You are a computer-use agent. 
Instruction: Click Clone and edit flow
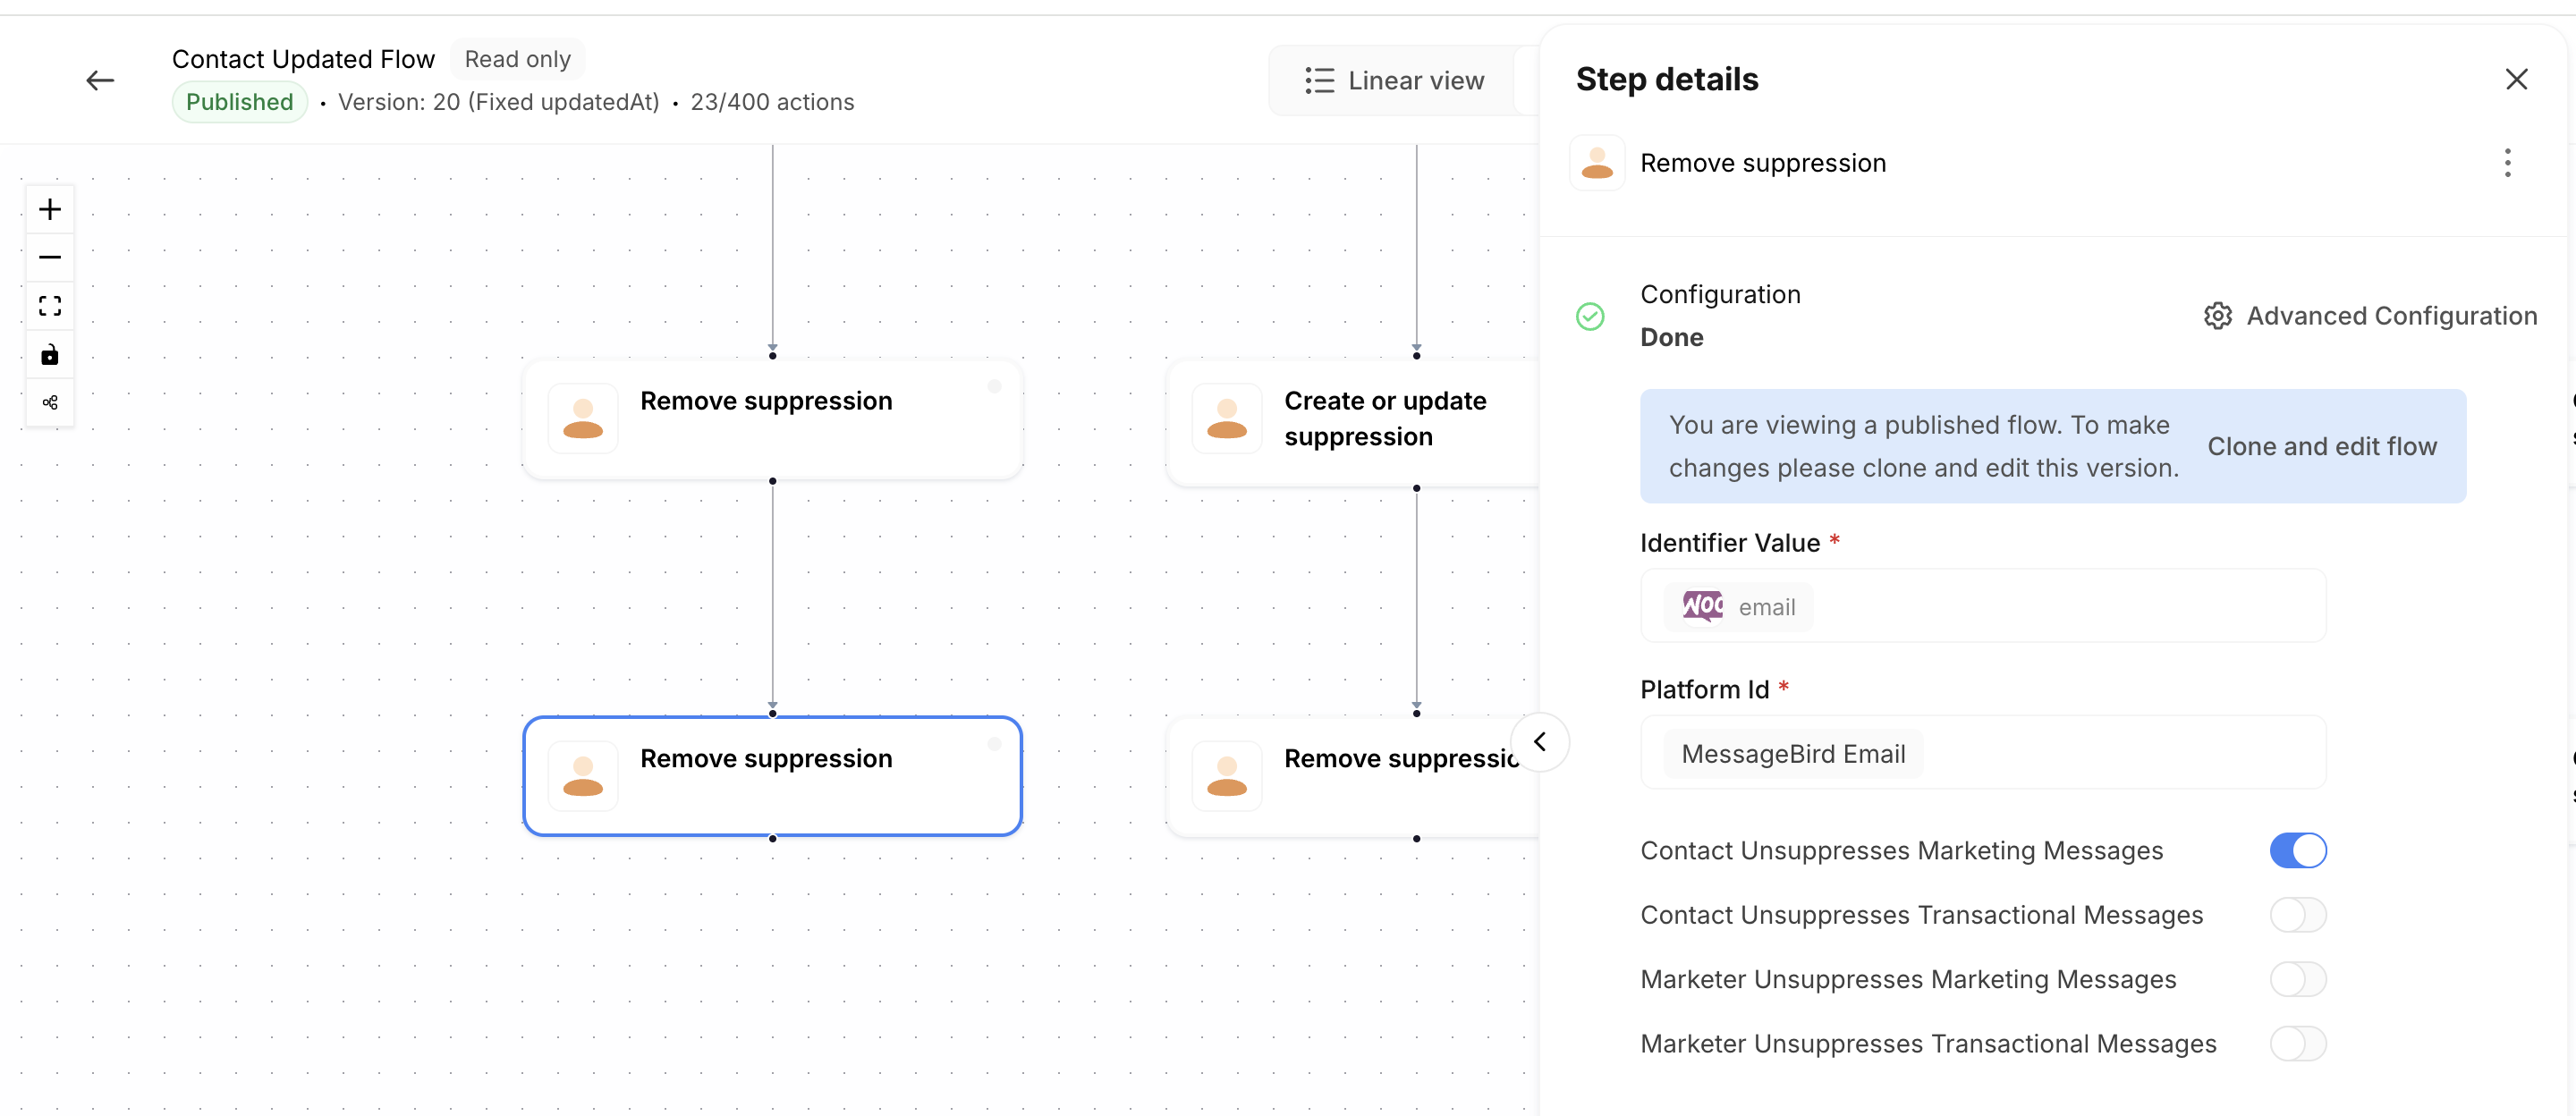pos(2322,447)
